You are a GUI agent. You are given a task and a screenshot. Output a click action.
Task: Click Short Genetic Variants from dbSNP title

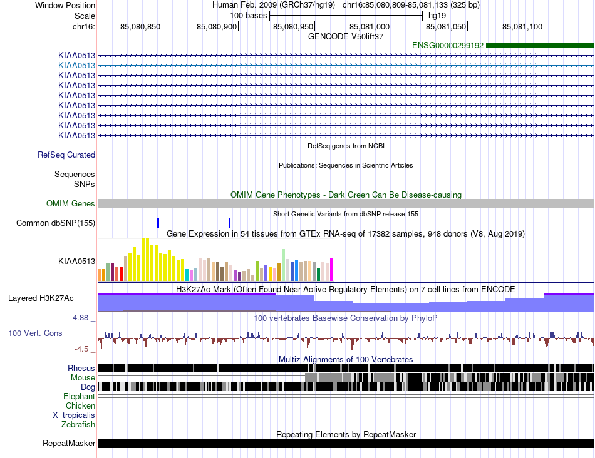pos(346,214)
